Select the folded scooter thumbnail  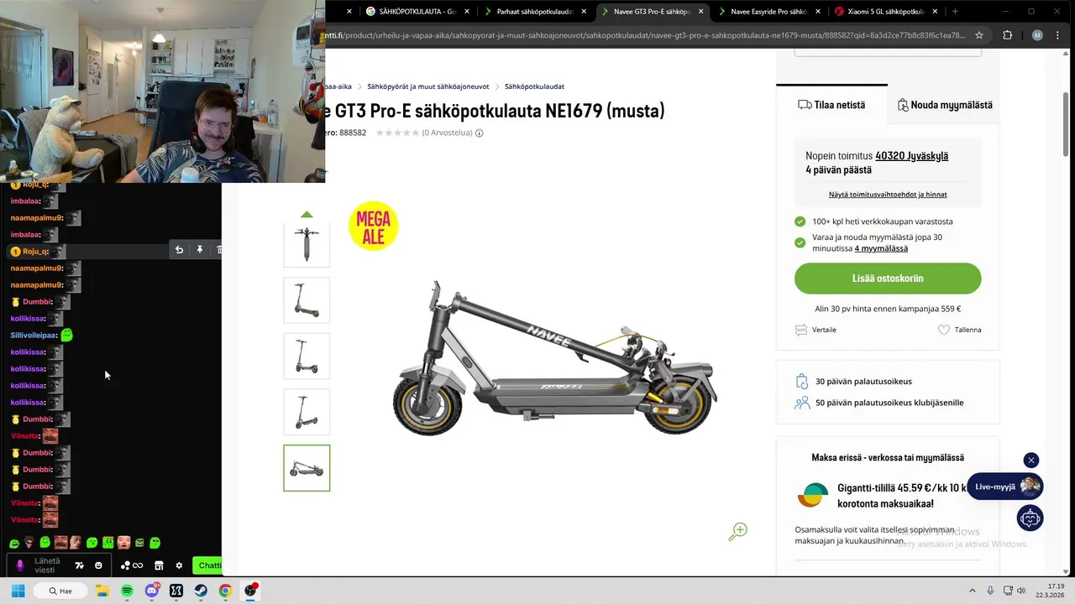pos(307,468)
